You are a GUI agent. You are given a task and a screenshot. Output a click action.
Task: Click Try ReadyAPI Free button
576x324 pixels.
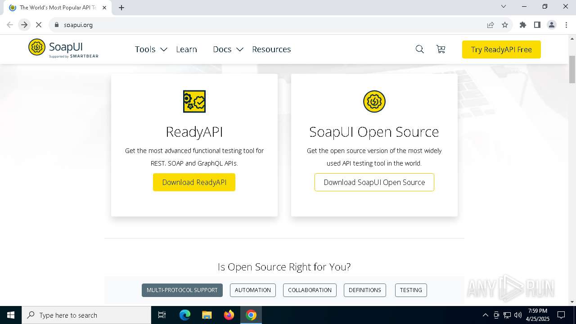(501, 49)
